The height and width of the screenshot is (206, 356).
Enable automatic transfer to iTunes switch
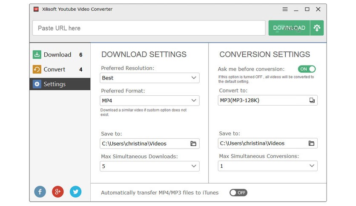point(238,193)
